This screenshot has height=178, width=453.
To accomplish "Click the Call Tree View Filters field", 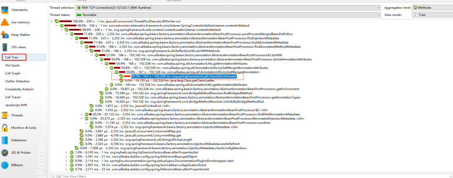I will click(251, 176).
